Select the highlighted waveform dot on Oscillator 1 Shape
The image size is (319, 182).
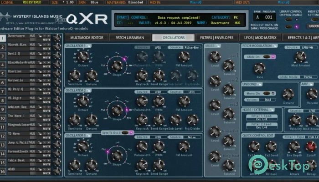(x=124, y=59)
